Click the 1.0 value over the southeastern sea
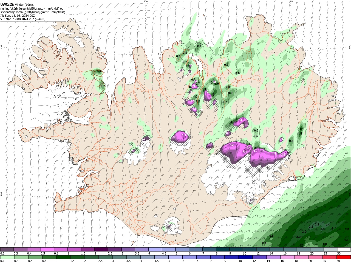This screenshot has width=351, height=263. (325, 244)
